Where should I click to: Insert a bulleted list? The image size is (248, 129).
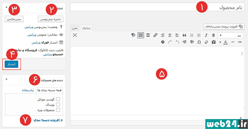199,35
